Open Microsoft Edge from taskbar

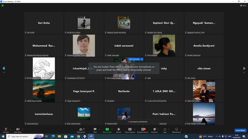[53, 136]
